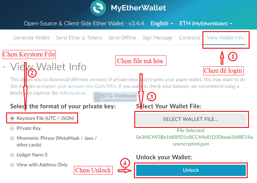The height and width of the screenshot is (183, 257).
Task: Open the Sign Message tab
Action: point(157,38)
